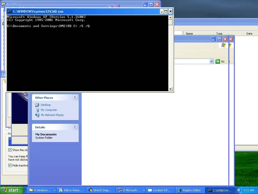
Task: Open the Explorer address bar dropdown
Action: pos(212,61)
